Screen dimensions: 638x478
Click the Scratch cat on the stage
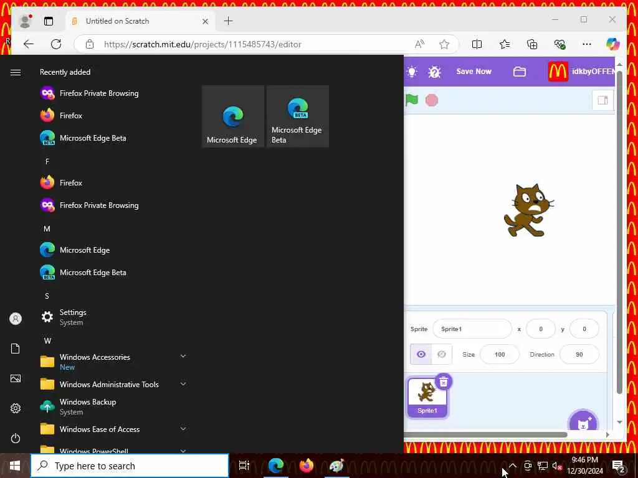[x=528, y=210]
